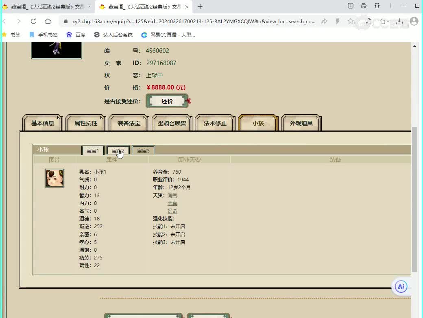This screenshot has width=423, height=318.
Task: Select the 宝宝1 sub-tab
Action: (93, 150)
